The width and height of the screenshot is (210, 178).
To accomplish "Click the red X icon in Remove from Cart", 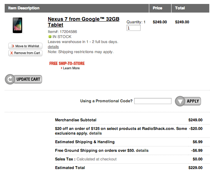I will click(12, 53).
